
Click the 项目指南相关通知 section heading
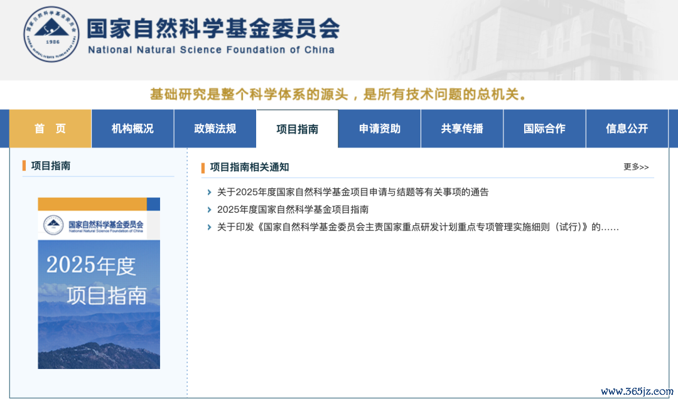249,167
